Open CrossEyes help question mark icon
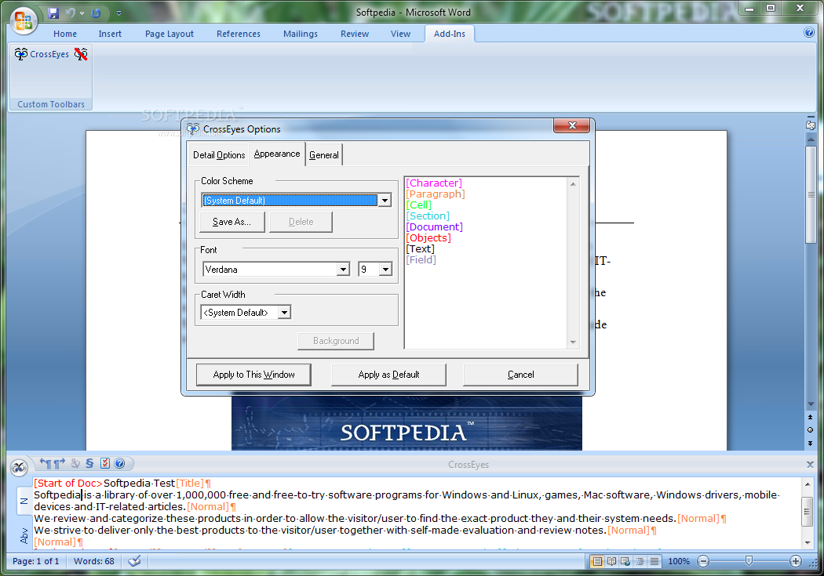This screenshot has height=576, width=824. coord(120,464)
